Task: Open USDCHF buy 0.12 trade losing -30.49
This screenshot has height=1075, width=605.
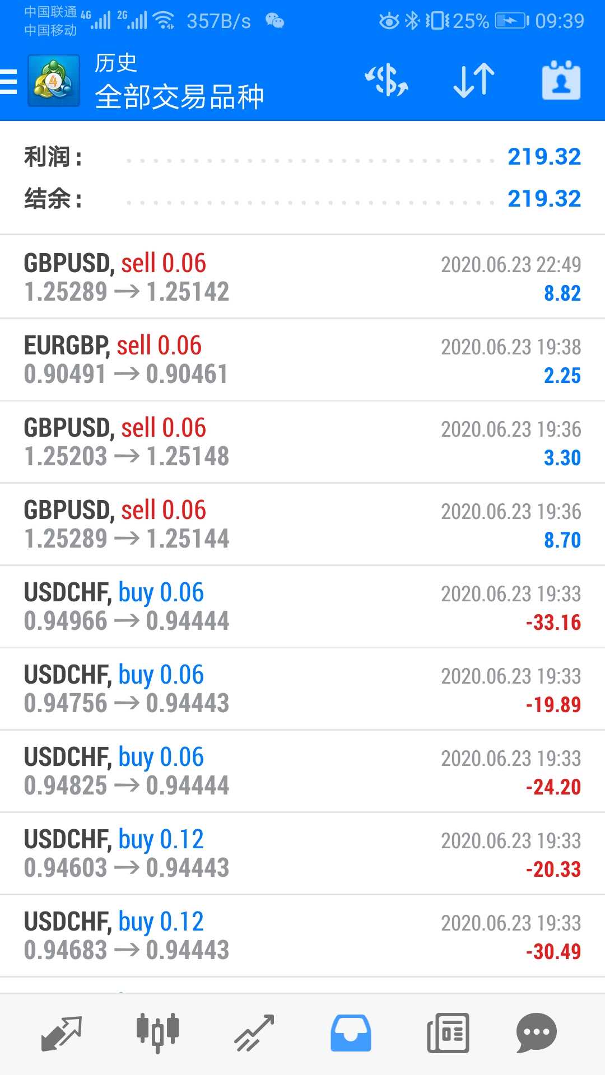Action: click(x=302, y=936)
